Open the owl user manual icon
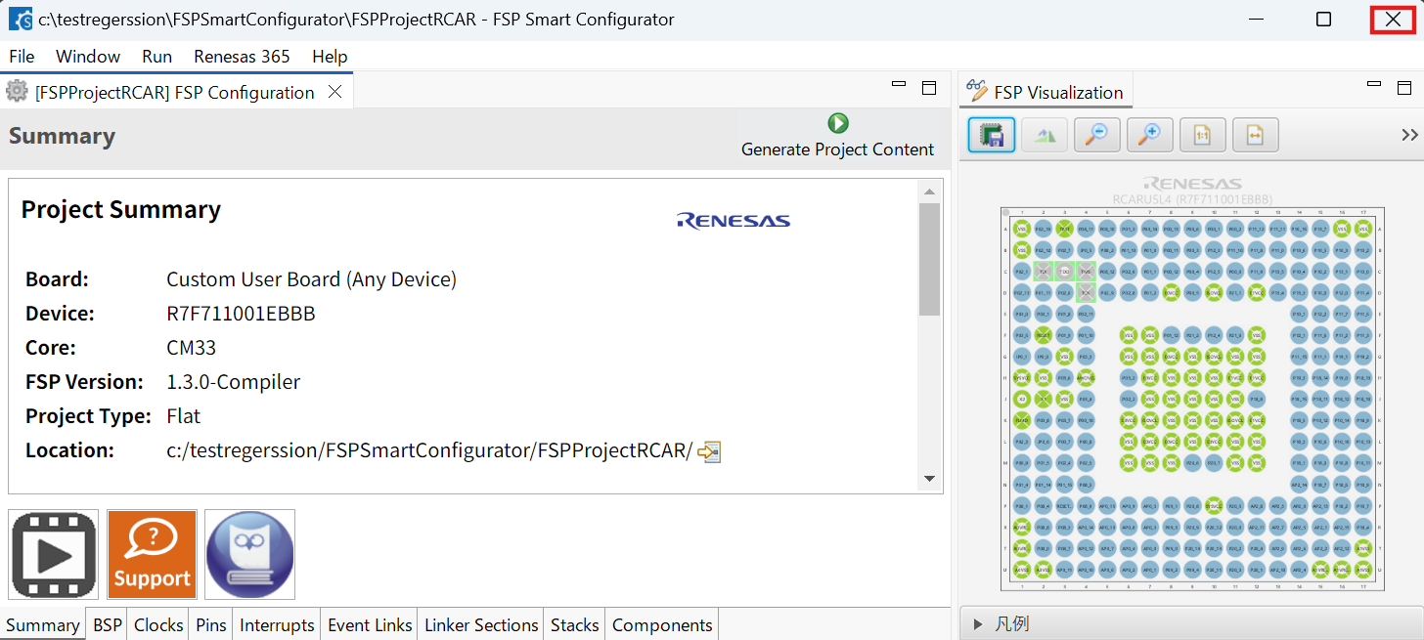The height and width of the screenshot is (640, 1424). click(249, 554)
